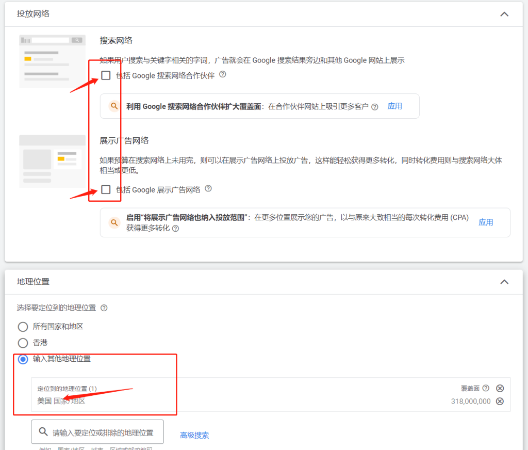This screenshot has width=528, height=450.
Task: Open help icon beside 覆盖面
Action: 486,388
